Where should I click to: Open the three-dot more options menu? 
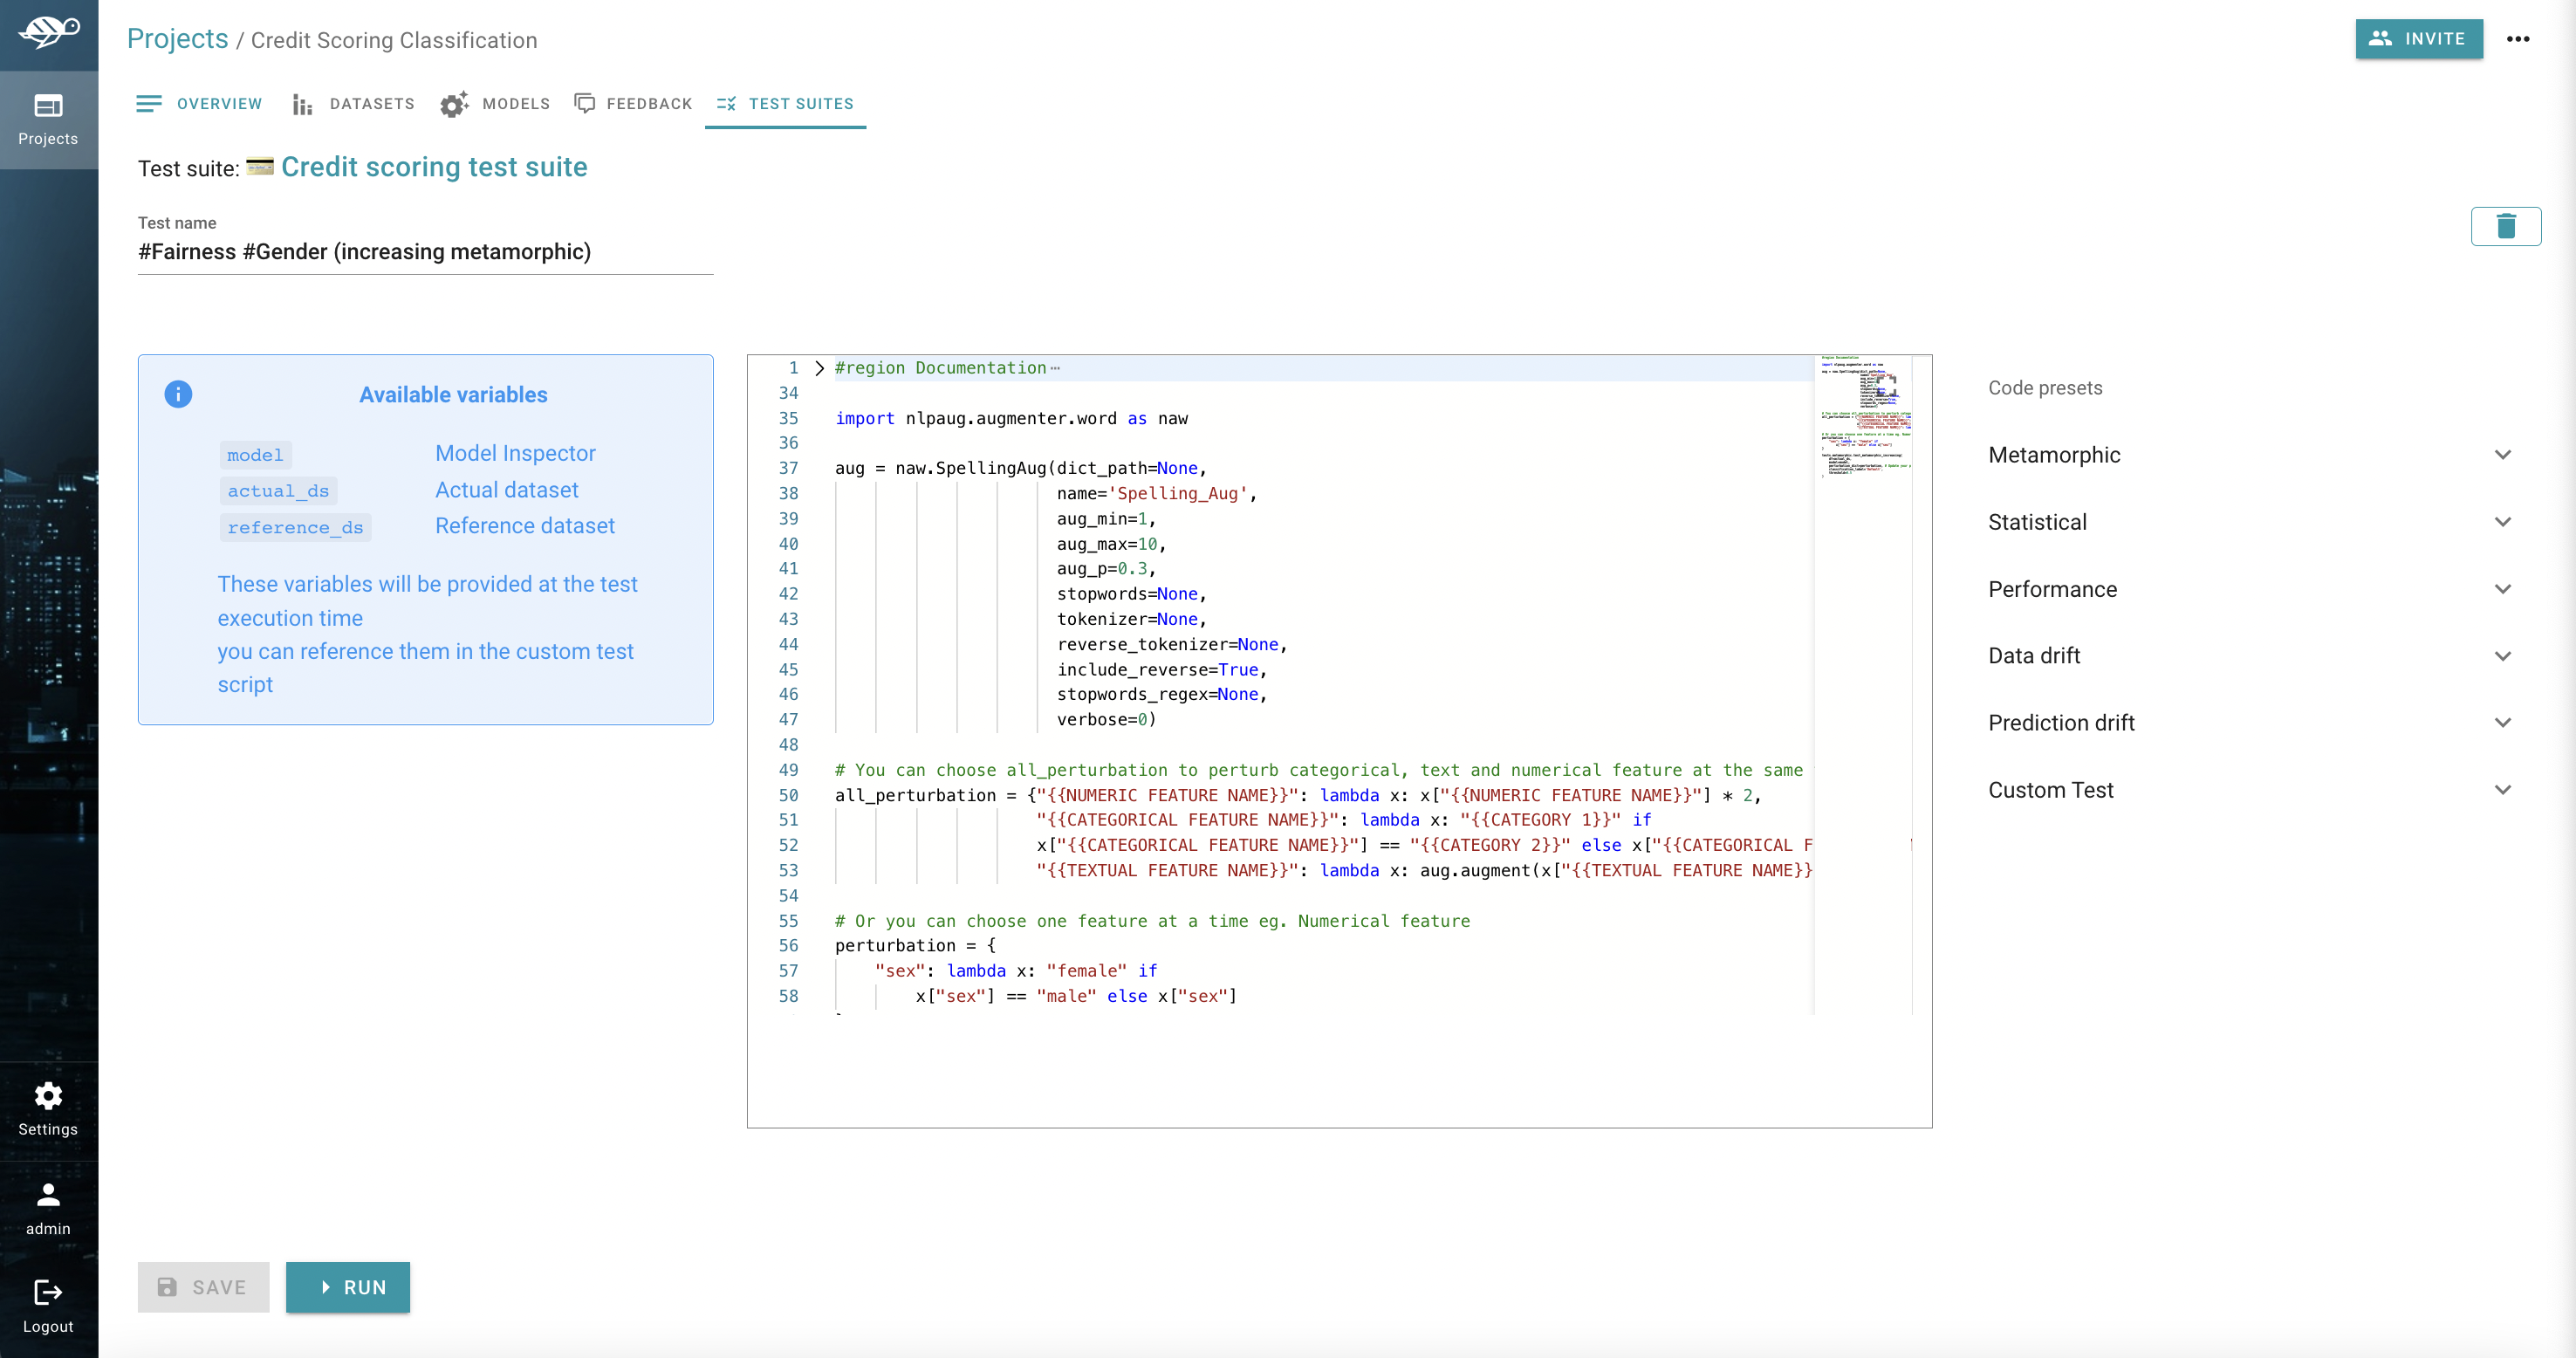coord(2518,39)
